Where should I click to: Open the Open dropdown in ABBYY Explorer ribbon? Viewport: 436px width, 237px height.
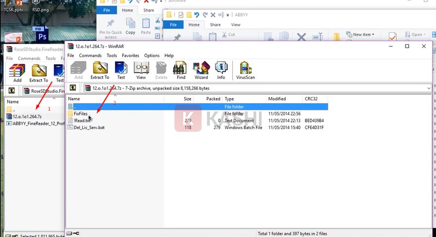pos(416,34)
